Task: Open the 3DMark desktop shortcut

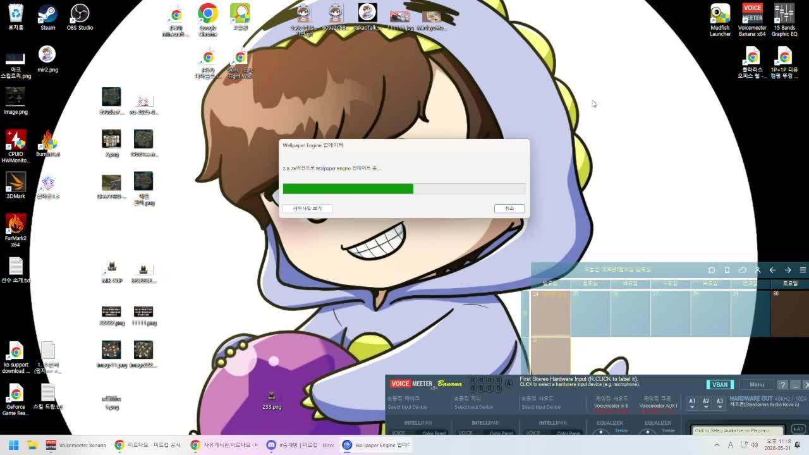Action: click(16, 186)
